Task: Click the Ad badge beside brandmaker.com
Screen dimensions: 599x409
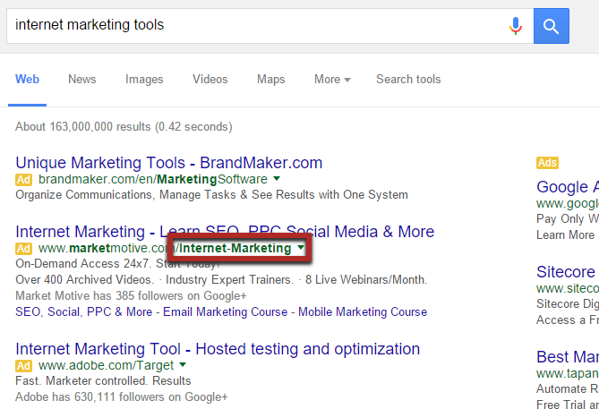Action: click(24, 179)
